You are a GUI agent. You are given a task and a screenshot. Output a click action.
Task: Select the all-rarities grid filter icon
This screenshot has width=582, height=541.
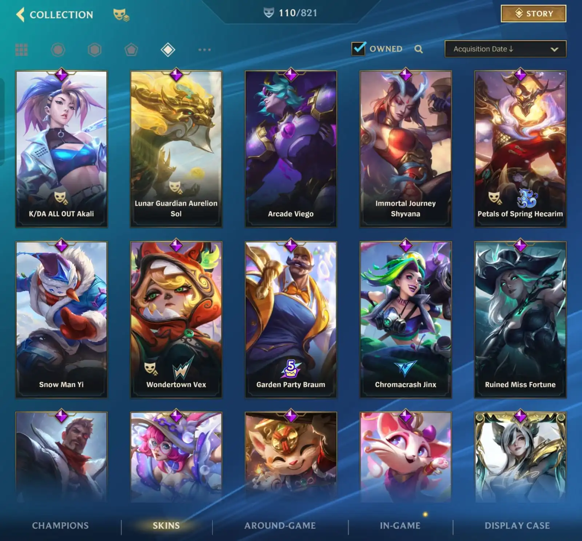(21, 49)
